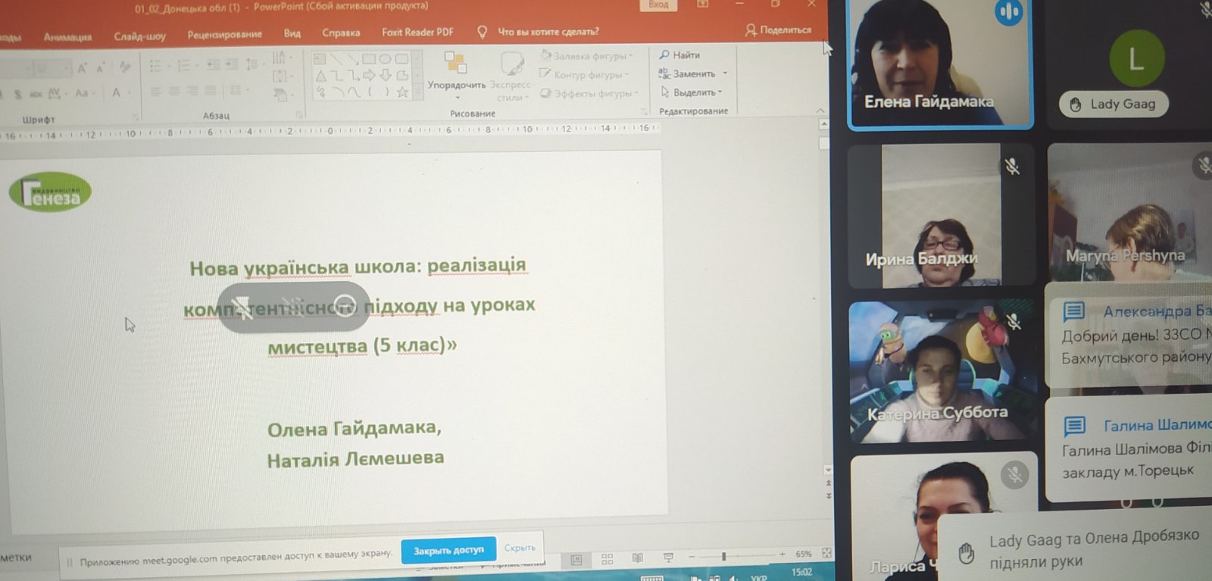Click the Что вы хотите сделать lightbulb
Viewport: 1212px width, 581px height.
pos(482,32)
